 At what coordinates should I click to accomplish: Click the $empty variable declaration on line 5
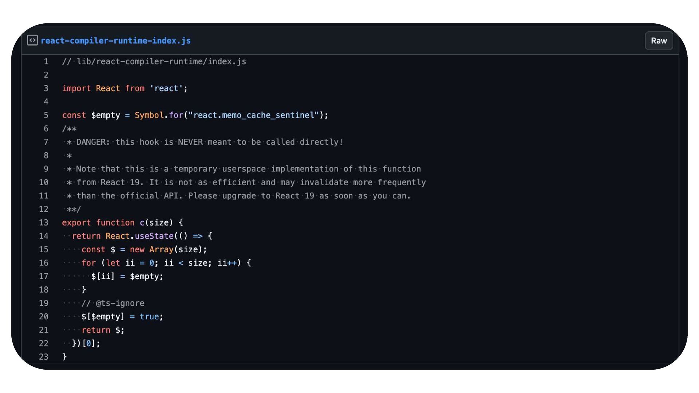(106, 115)
